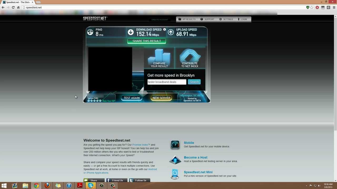Screen dimensions: 337x189
Task: Open the Promise Index link
Action: tap(141, 145)
